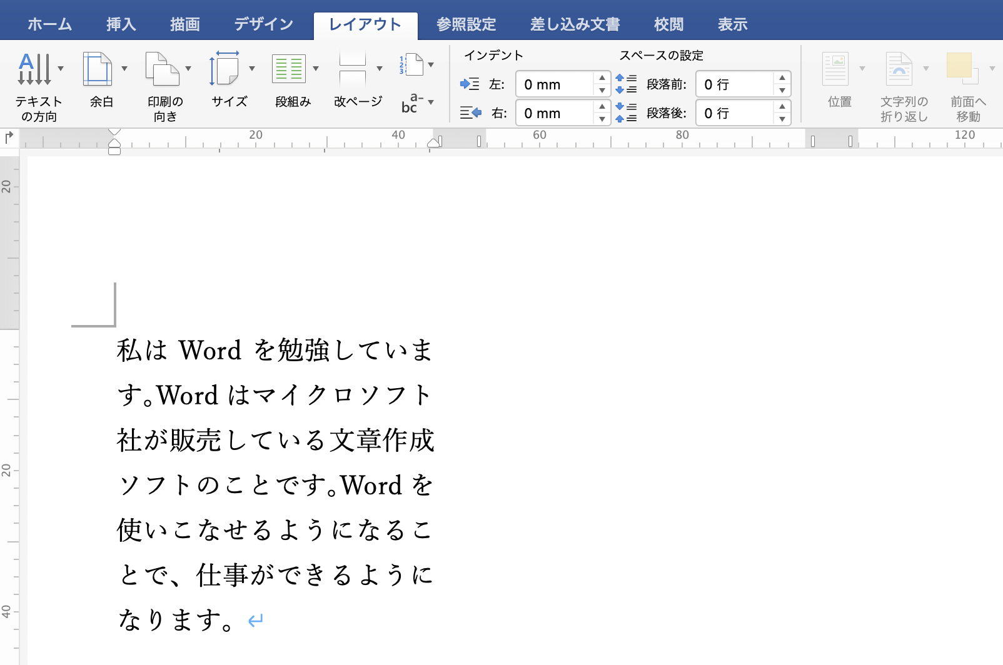Image resolution: width=1003 pixels, height=665 pixels.
Task: Click the 改ページ (breaks) icon
Action: [x=353, y=69]
